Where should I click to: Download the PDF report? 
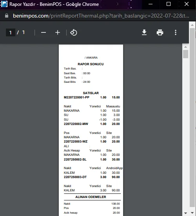(x=144, y=32)
